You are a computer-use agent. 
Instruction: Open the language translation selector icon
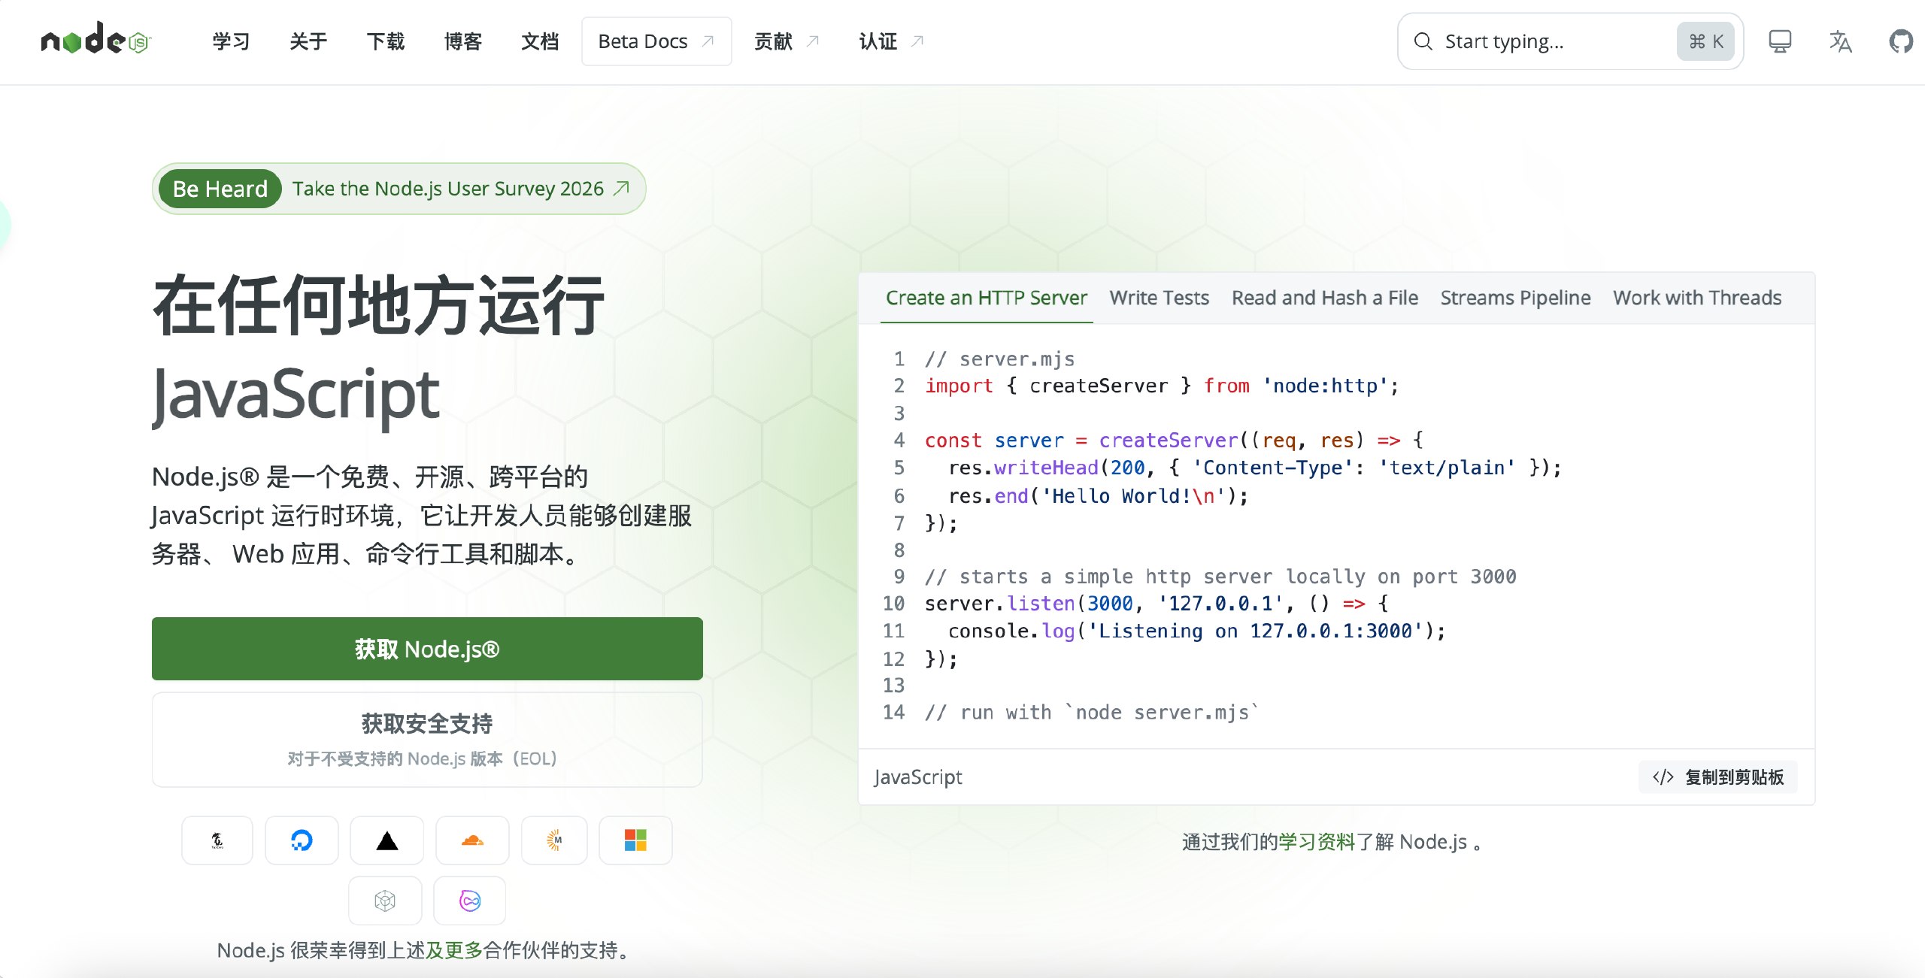(x=1840, y=41)
